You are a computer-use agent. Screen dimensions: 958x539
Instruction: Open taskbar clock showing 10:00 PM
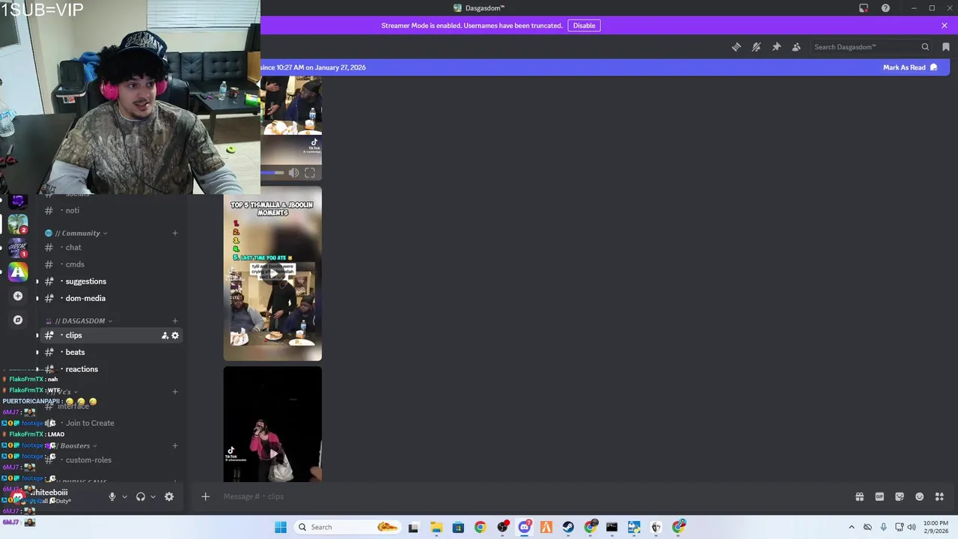(935, 527)
